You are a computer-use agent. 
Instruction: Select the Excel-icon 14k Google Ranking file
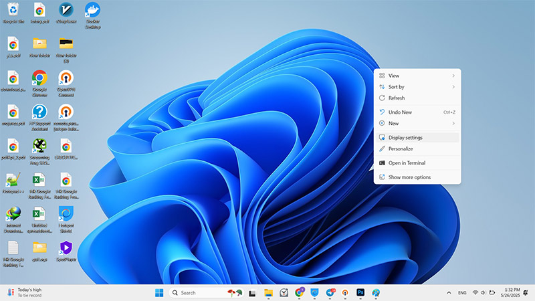point(39,186)
